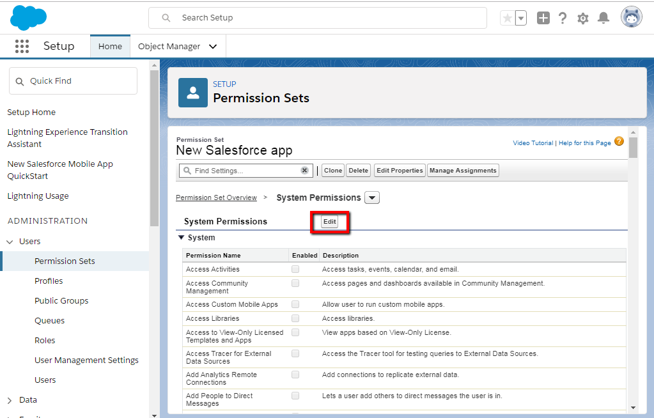Open the System Permissions section dropdown
The image size is (654, 418).
371,197
